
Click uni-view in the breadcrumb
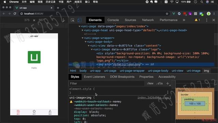(177, 71)
